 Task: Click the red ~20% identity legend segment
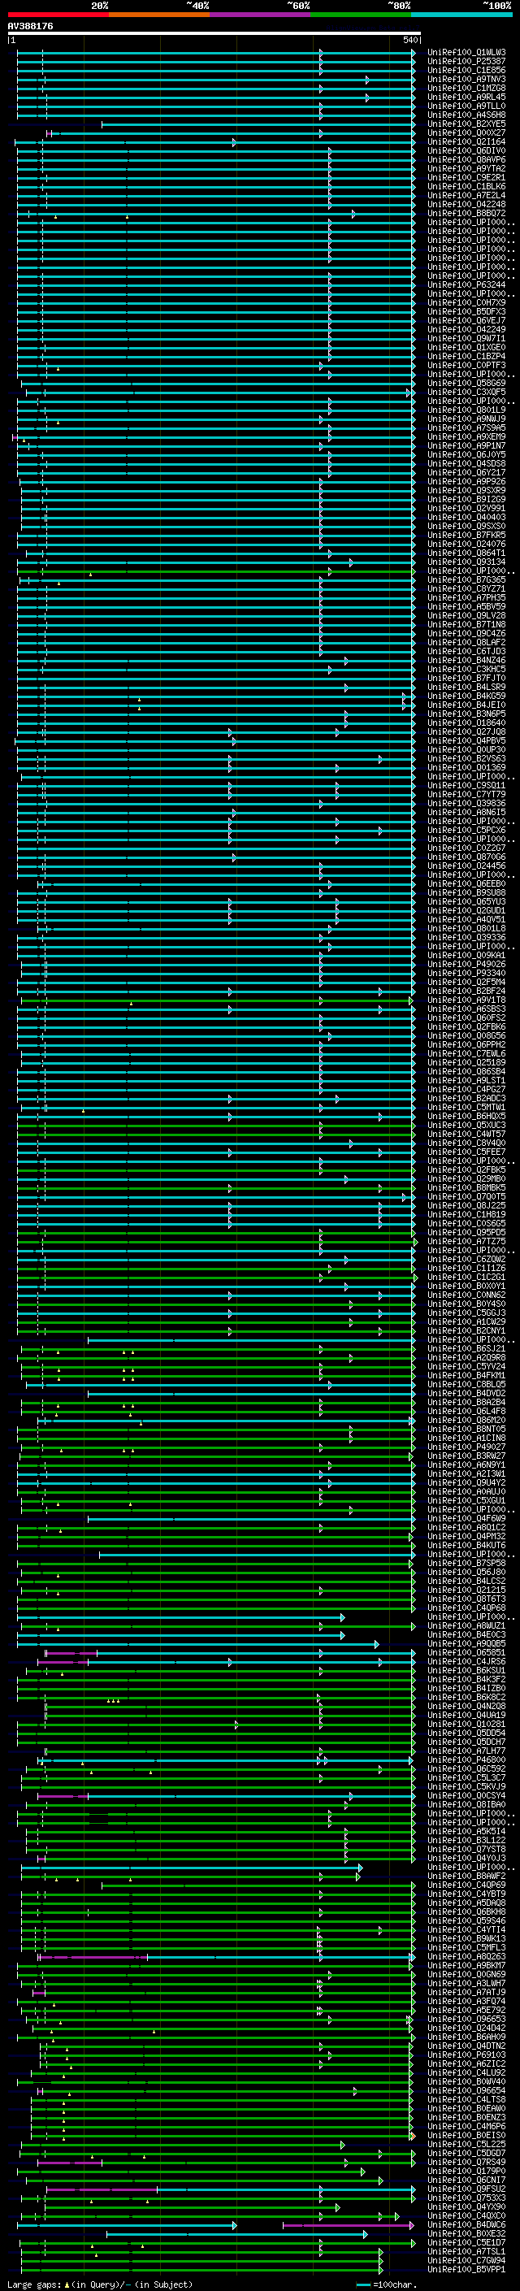[x=58, y=15]
